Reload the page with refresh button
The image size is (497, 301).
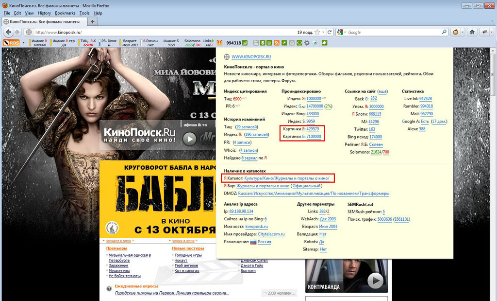[x=329, y=32]
